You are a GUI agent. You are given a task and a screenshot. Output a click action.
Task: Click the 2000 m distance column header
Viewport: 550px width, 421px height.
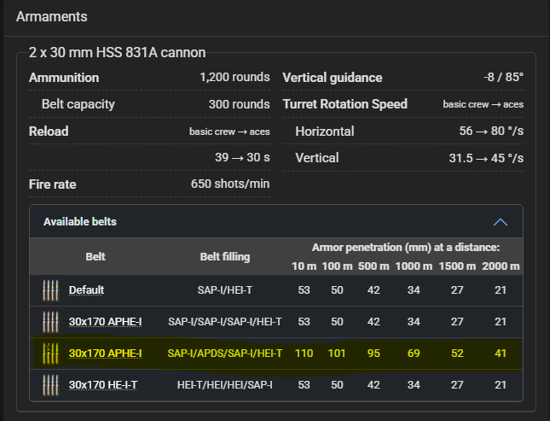click(x=501, y=266)
